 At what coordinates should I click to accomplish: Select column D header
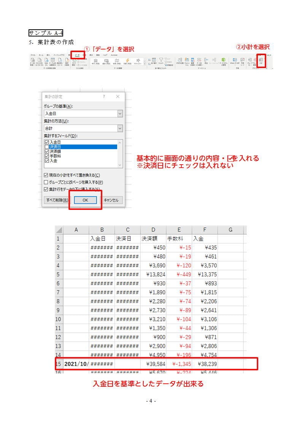tap(153, 230)
